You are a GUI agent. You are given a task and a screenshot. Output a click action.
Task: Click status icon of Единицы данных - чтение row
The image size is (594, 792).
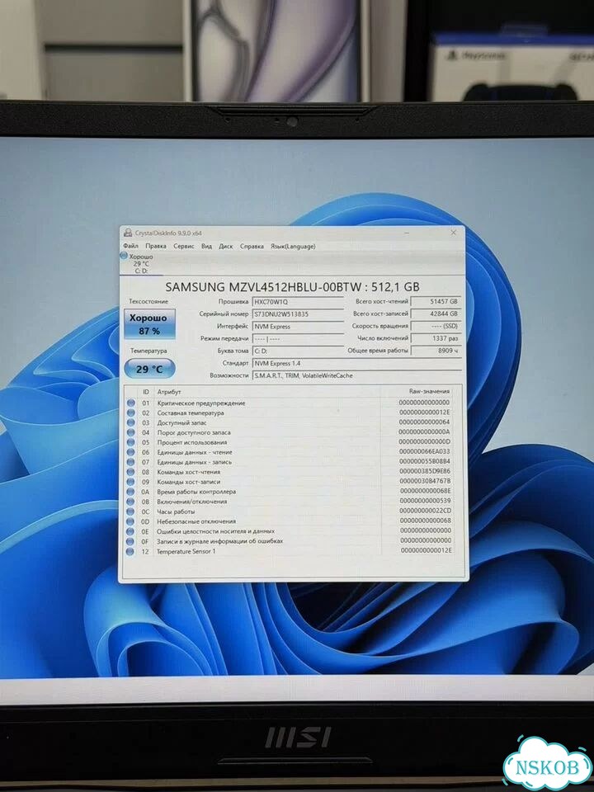131,452
